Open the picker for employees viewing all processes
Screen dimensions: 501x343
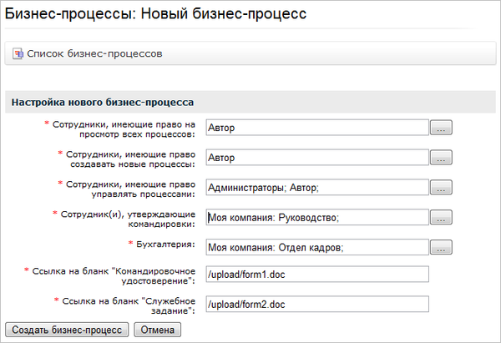click(440, 128)
